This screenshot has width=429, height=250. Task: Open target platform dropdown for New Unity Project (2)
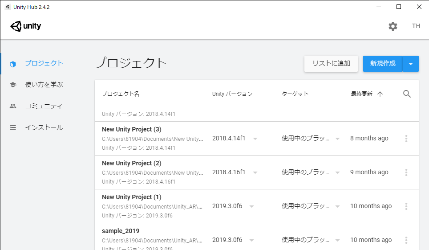click(338, 173)
